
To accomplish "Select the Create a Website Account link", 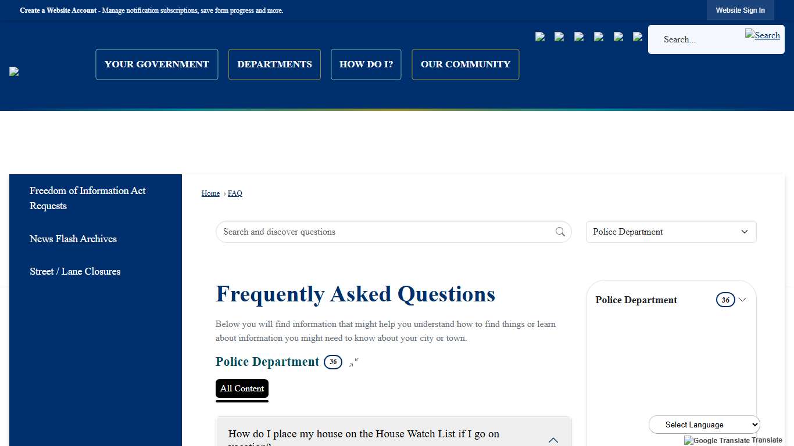I will tap(58, 10).
